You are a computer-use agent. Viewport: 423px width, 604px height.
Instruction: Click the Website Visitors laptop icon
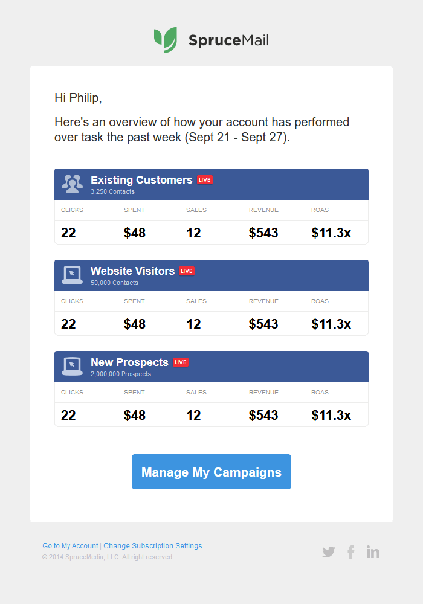point(73,275)
